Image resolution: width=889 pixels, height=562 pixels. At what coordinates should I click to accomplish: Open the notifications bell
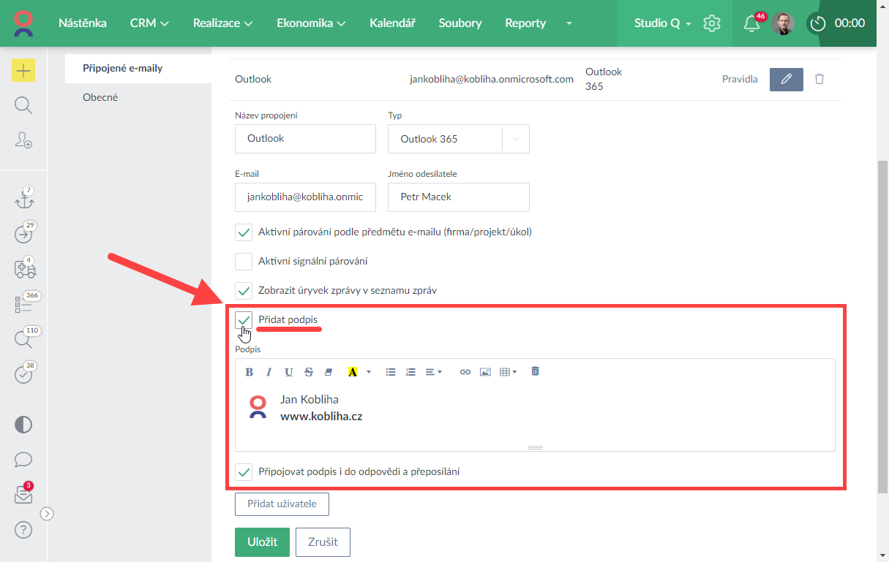click(x=751, y=23)
